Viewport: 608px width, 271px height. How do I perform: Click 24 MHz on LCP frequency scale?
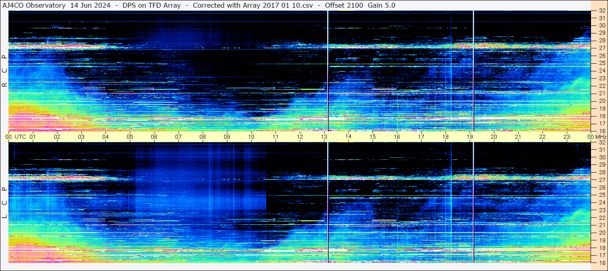pos(602,202)
